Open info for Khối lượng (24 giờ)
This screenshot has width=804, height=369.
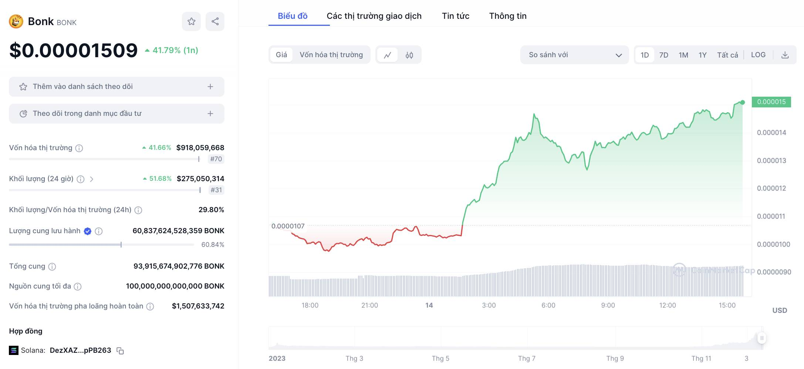pyautogui.click(x=81, y=179)
